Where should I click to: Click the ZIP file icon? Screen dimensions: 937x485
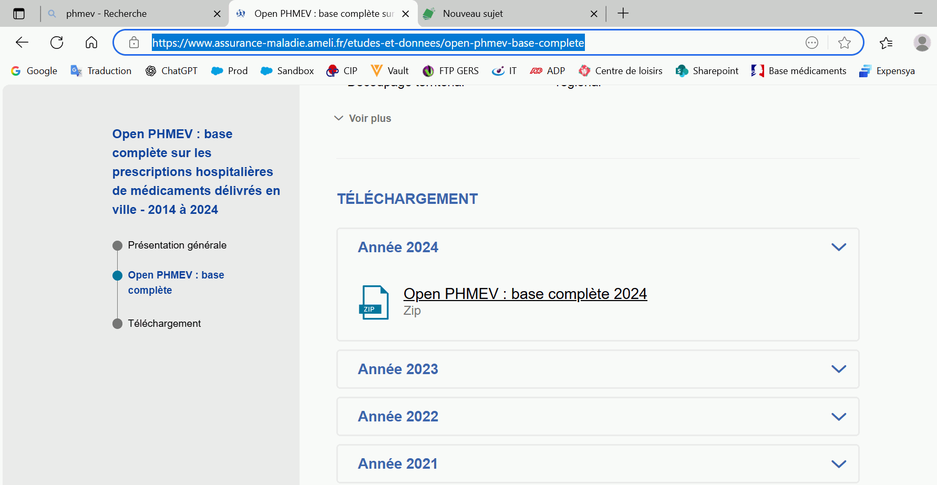pyautogui.click(x=373, y=302)
